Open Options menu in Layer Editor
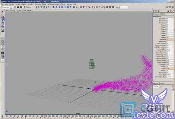Screen dimensions: 175x119 (161, 83)
